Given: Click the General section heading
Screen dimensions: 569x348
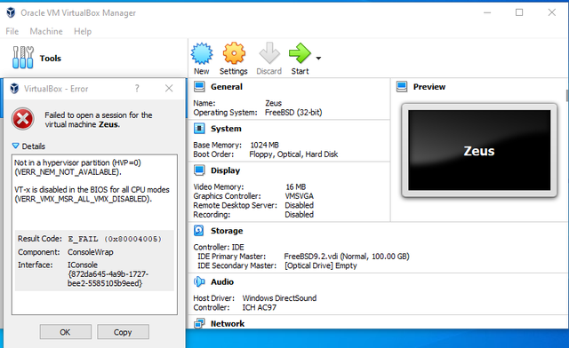Looking at the screenshot, I should pos(227,87).
